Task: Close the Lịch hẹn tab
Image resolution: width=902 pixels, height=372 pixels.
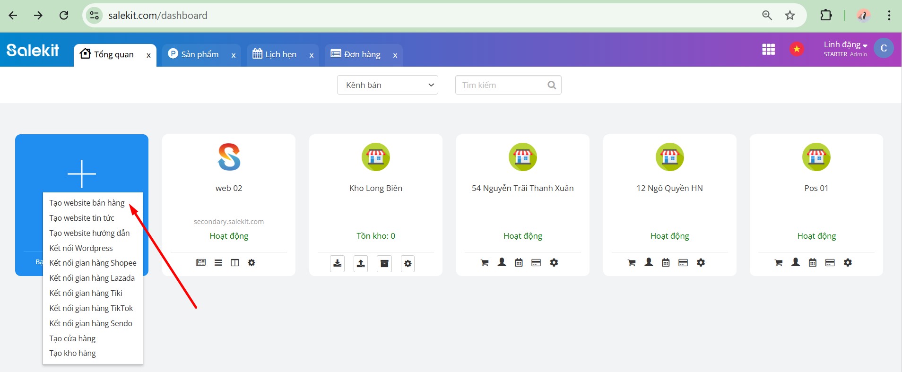Action: (x=311, y=55)
